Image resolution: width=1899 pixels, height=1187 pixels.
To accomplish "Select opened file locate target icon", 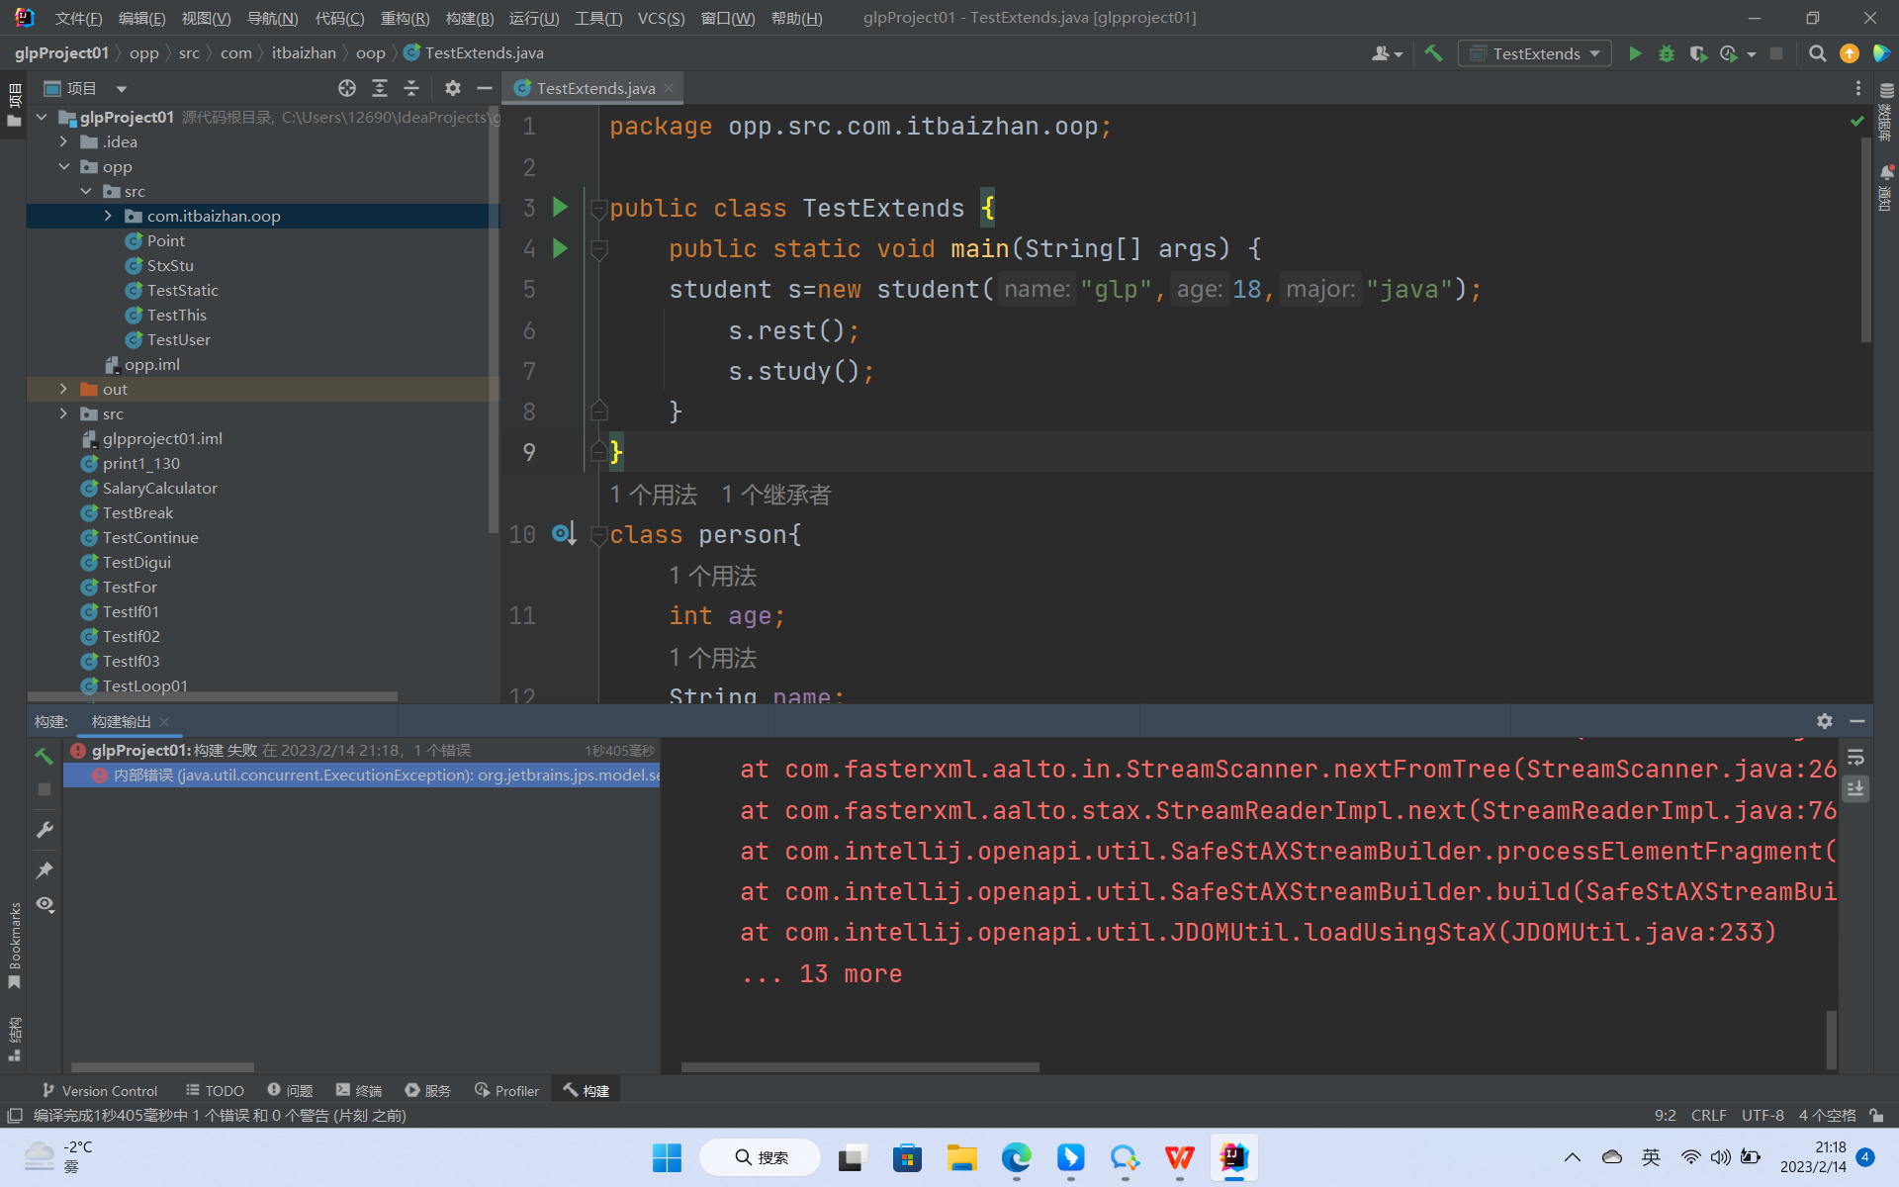I will 347,88.
